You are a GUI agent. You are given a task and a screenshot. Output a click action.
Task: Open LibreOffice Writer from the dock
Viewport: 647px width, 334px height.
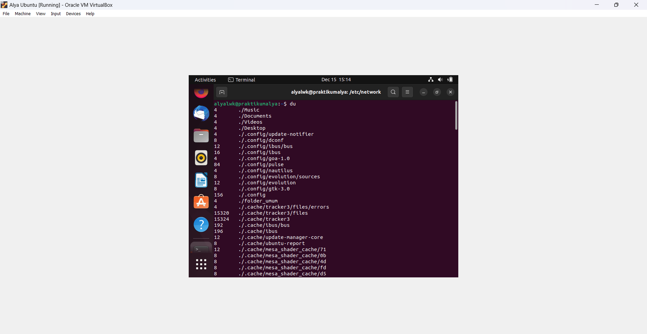[201, 180]
